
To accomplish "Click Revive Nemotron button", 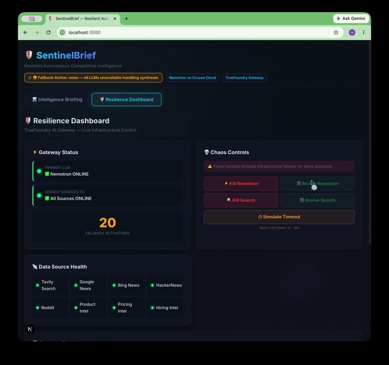I will pos(317,183).
